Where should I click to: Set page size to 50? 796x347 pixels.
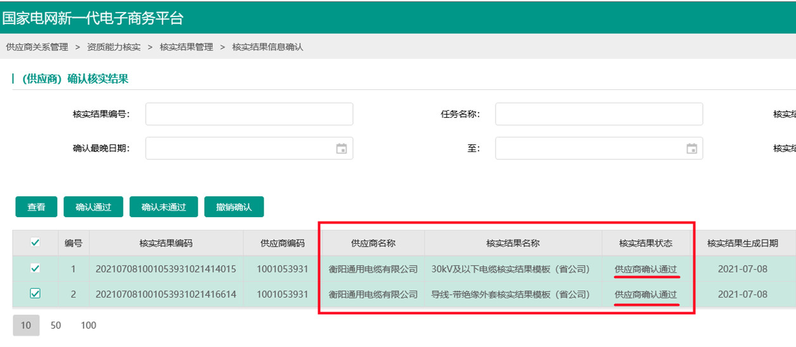click(56, 325)
